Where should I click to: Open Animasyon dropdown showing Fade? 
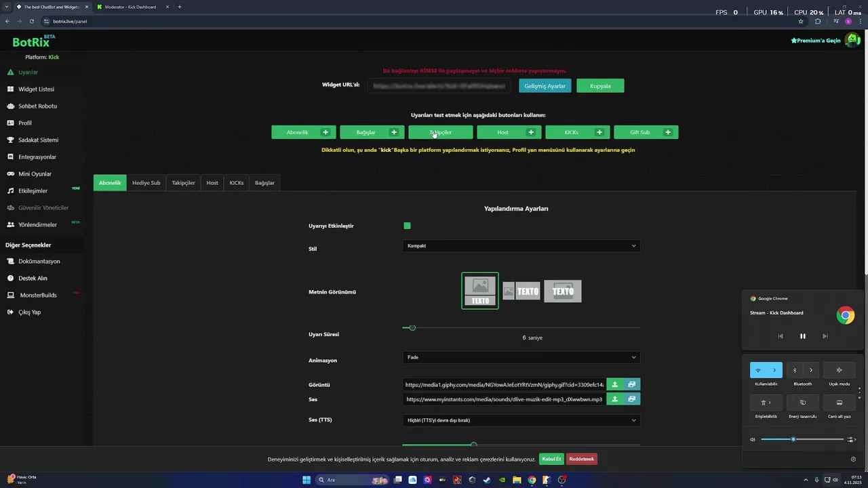click(x=521, y=357)
